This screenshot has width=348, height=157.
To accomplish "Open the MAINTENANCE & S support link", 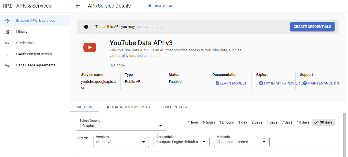I will [x=321, y=83].
